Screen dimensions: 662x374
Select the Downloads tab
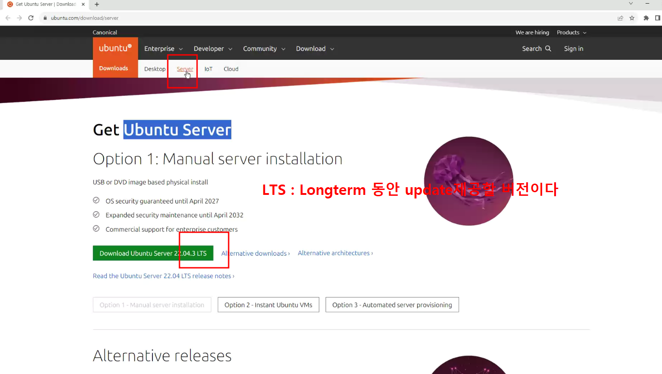pyautogui.click(x=114, y=68)
